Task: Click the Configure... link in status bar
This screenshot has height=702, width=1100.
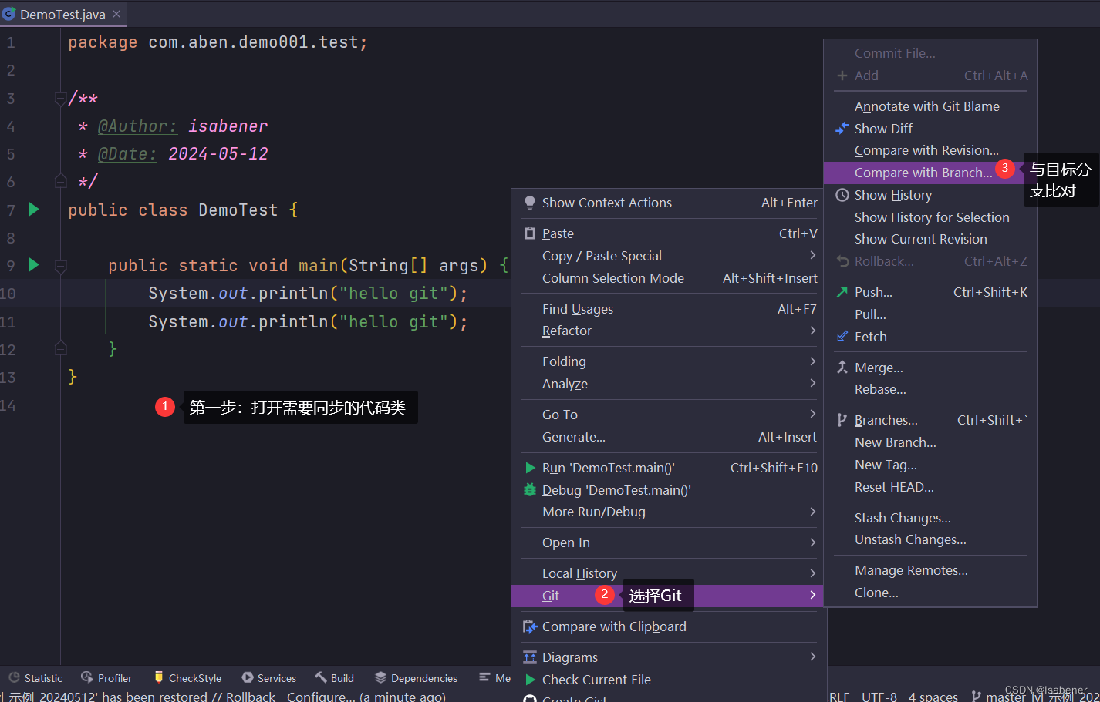Action: tap(321, 696)
